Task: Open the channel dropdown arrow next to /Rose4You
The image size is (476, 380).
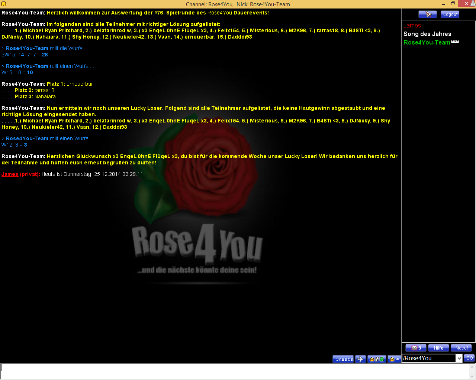Action: point(459,358)
